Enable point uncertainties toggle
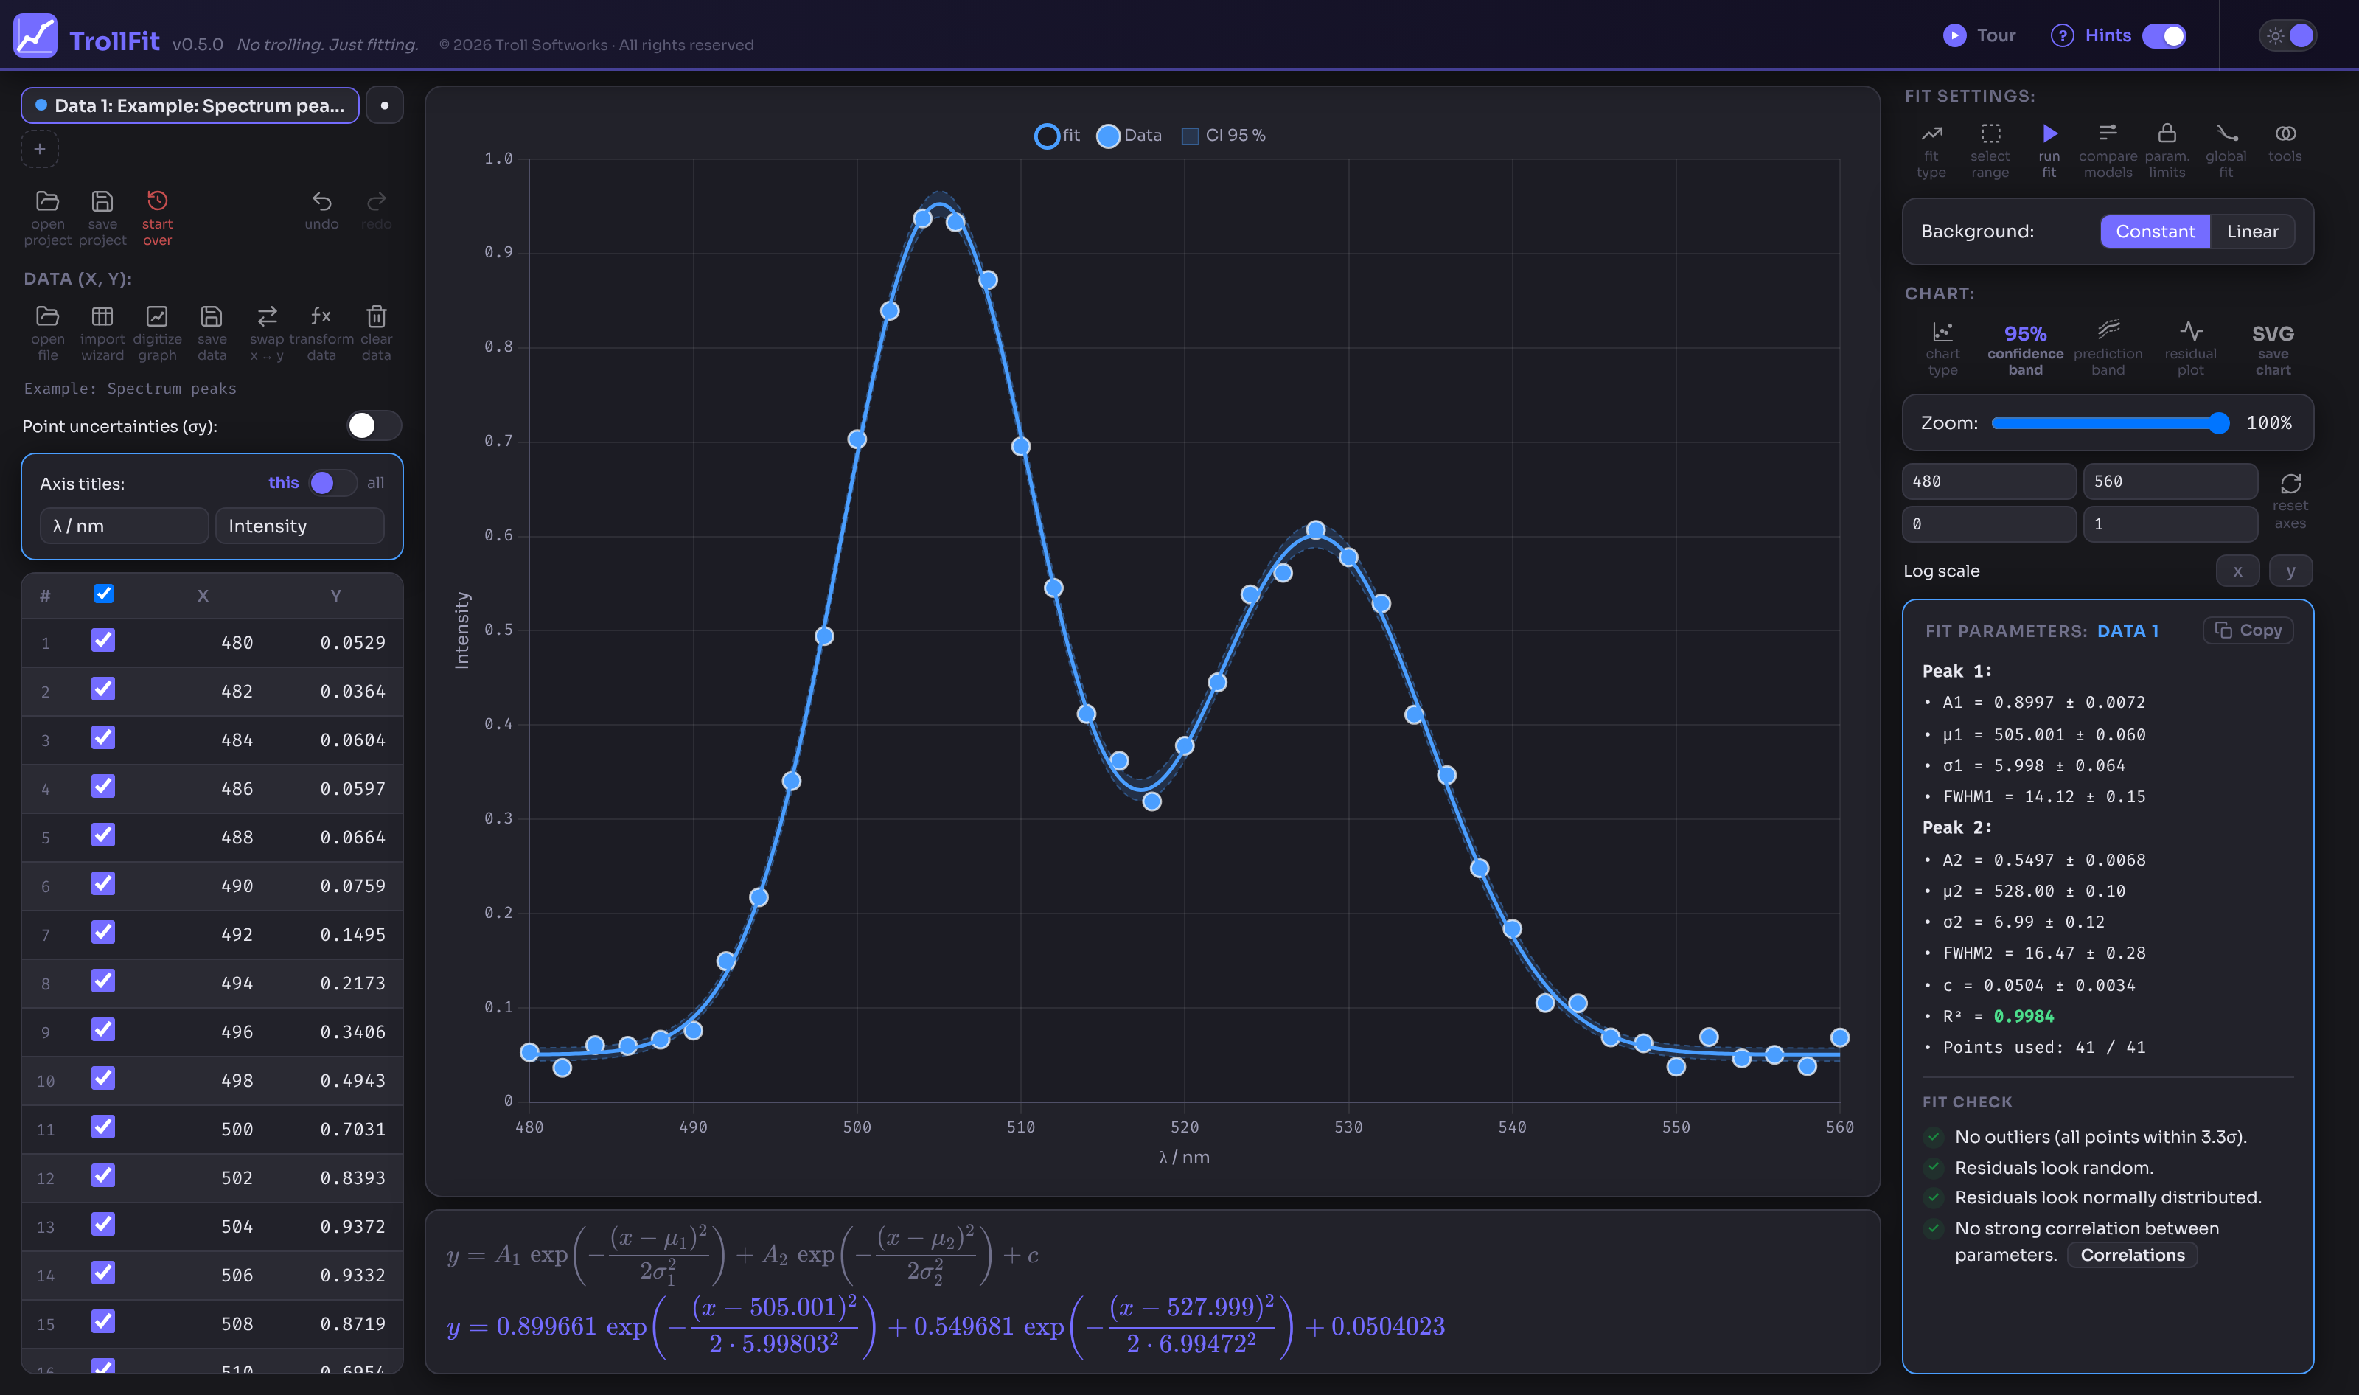Image resolution: width=2359 pixels, height=1395 pixels. [374, 426]
